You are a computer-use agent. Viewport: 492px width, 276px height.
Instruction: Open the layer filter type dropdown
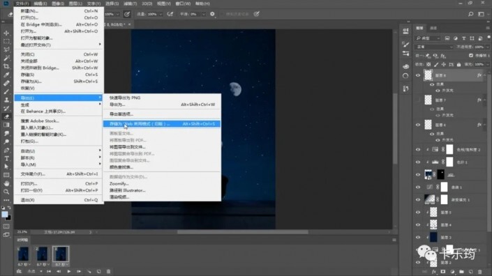[x=428, y=38]
